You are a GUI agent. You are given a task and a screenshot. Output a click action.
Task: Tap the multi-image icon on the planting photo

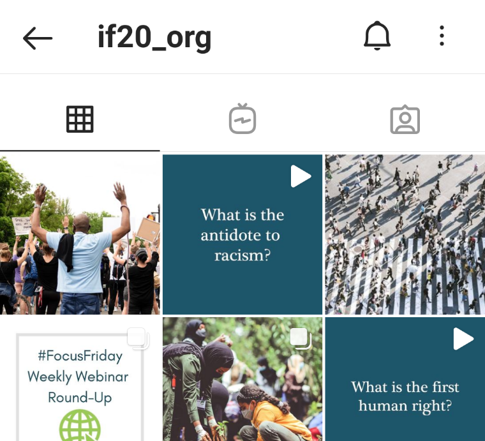[301, 338]
